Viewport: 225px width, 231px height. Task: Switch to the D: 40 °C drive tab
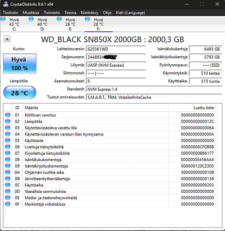tap(42, 24)
